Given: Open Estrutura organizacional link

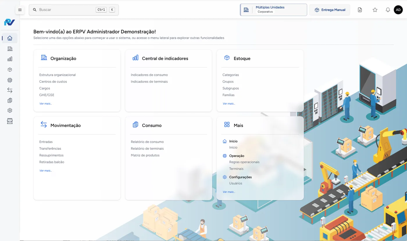Looking at the screenshot, I should tap(58, 75).
